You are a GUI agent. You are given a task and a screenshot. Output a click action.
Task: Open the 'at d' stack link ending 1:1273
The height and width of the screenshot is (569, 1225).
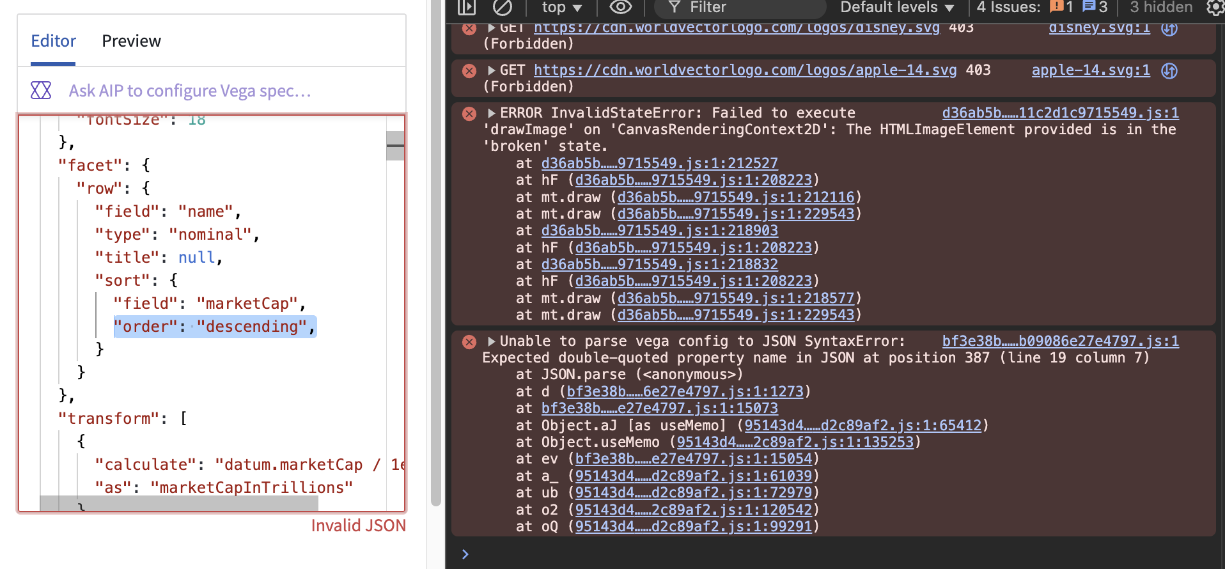(x=685, y=392)
